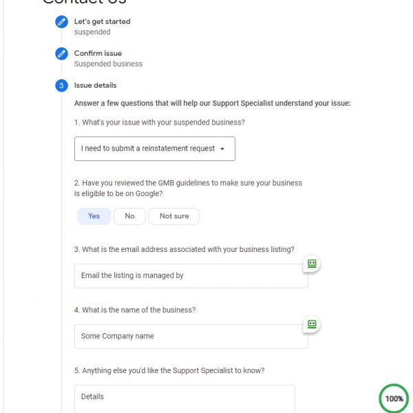Click the business name text field
This screenshot has height=413, width=413.
tap(191, 336)
